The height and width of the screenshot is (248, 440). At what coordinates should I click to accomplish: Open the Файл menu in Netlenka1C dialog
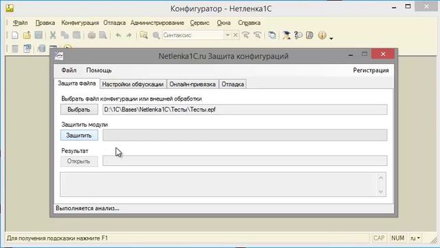69,70
